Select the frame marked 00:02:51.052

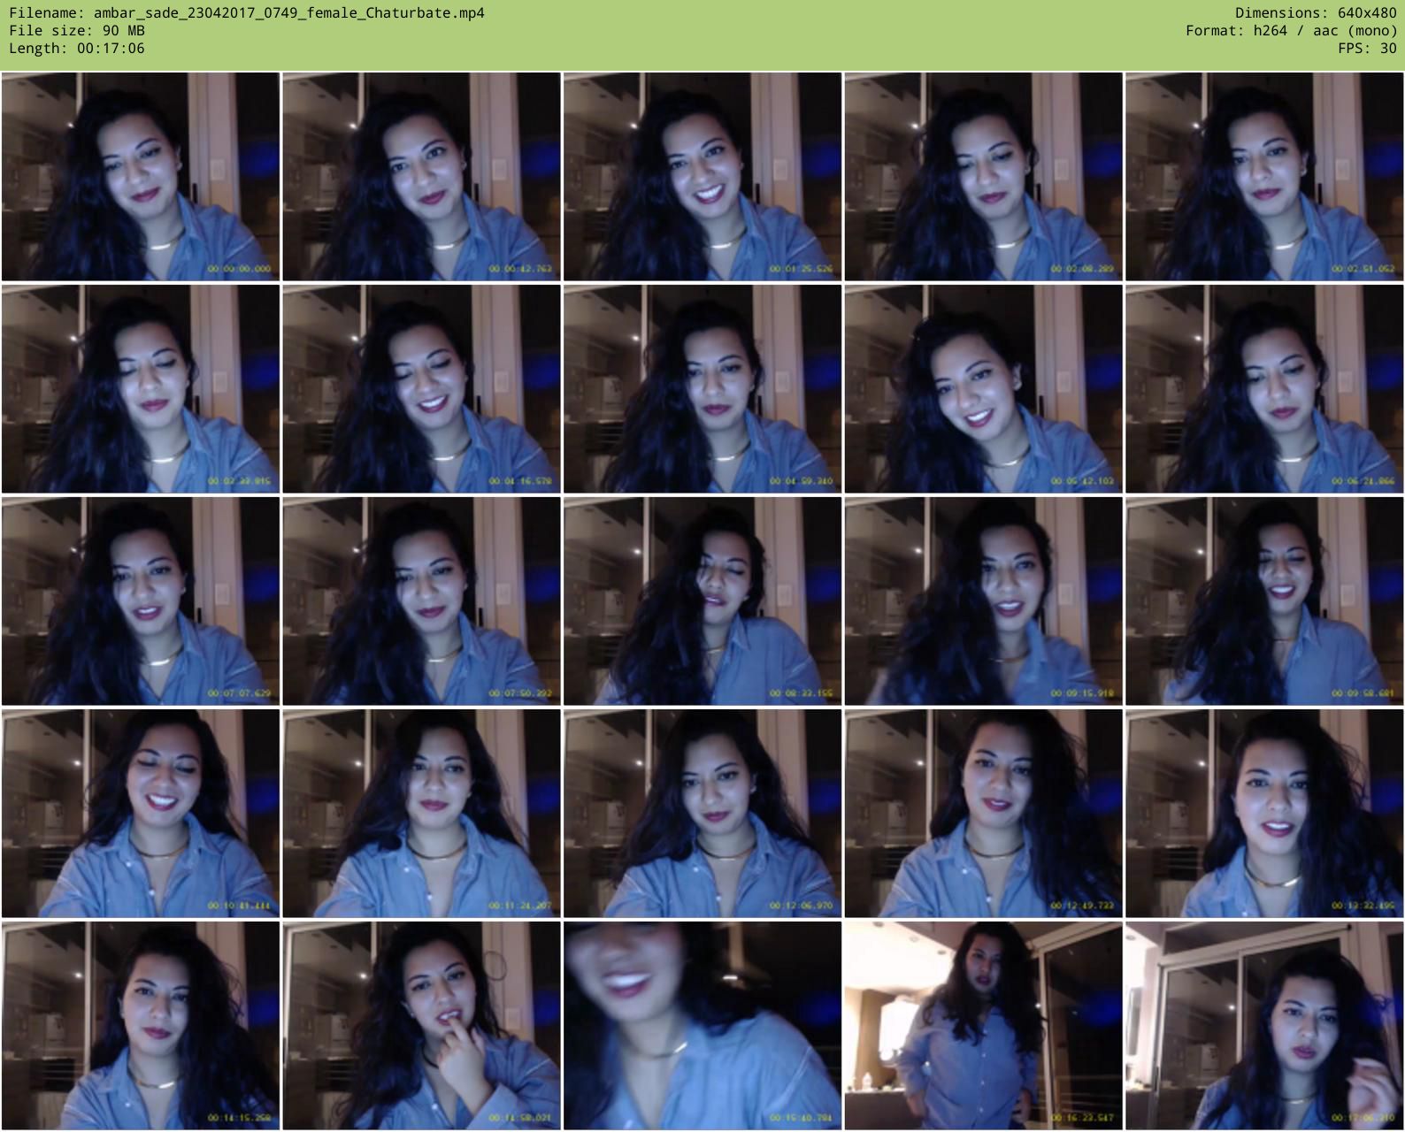[1264, 177]
